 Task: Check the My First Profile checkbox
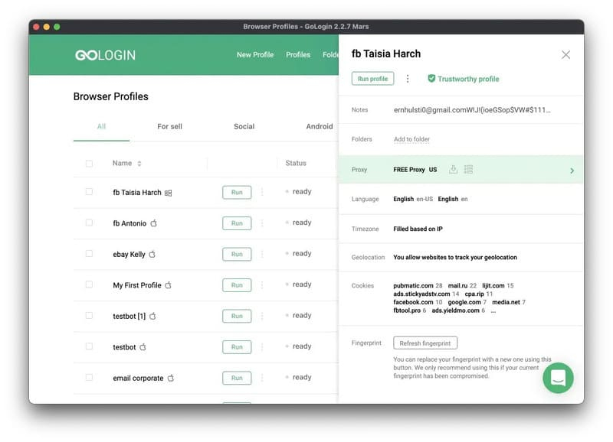[89, 284]
